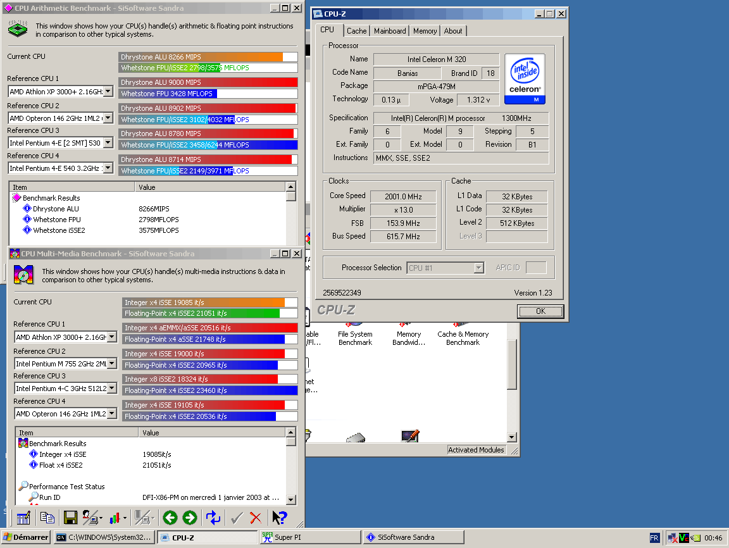Switch to Super PI taskbar button

311,537
